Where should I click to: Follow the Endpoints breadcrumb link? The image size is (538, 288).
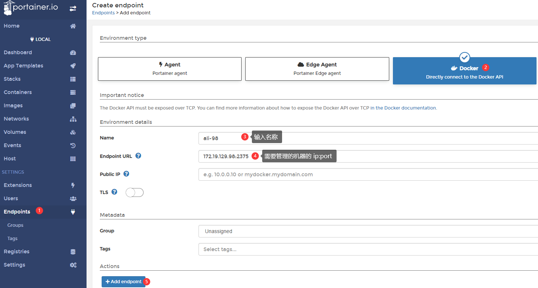click(103, 13)
